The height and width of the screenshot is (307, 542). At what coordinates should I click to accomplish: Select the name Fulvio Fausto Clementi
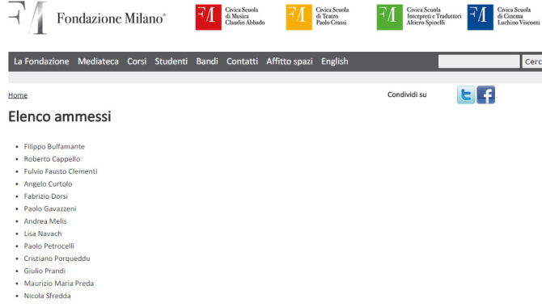[x=61, y=171]
